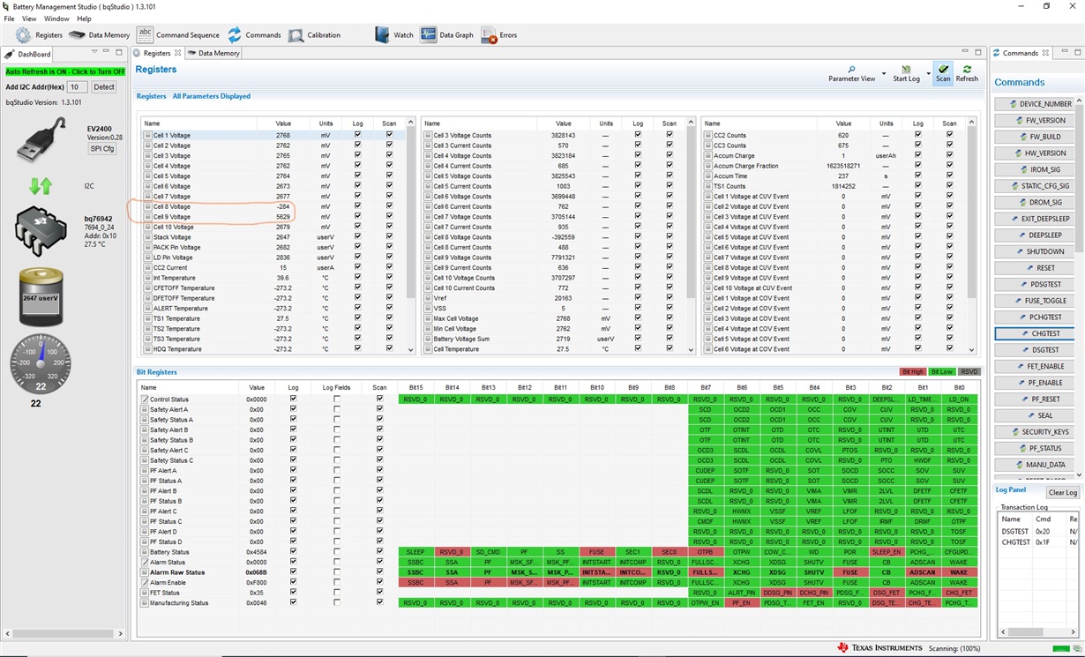The height and width of the screenshot is (657, 1085).
Task: Toggle Log checkbox for Cell 1 Voltage
Action: pyautogui.click(x=357, y=135)
